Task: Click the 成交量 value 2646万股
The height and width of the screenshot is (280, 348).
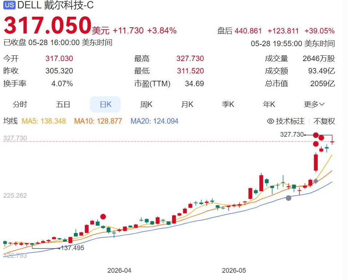Action: point(319,59)
